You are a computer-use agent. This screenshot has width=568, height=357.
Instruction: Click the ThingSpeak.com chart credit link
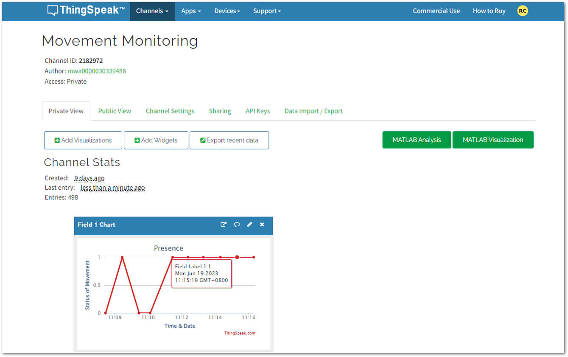240,333
